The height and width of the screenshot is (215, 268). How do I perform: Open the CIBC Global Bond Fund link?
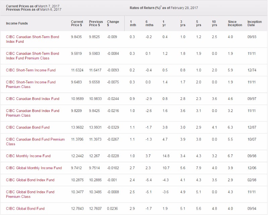click(25, 209)
